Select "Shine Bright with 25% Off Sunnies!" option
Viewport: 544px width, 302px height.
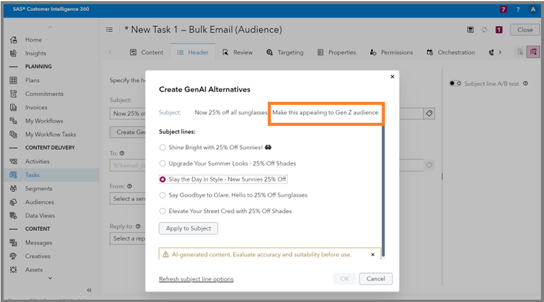click(x=162, y=147)
